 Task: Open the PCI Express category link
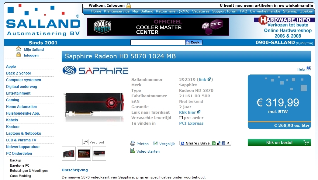[191, 123]
